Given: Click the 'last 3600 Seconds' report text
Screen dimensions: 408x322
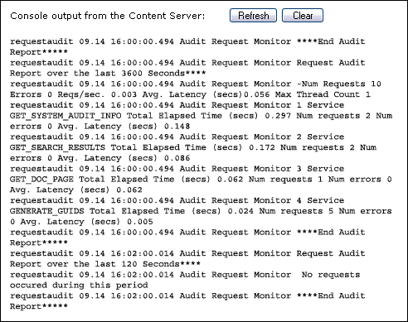Looking at the screenshot, I should [x=140, y=74].
